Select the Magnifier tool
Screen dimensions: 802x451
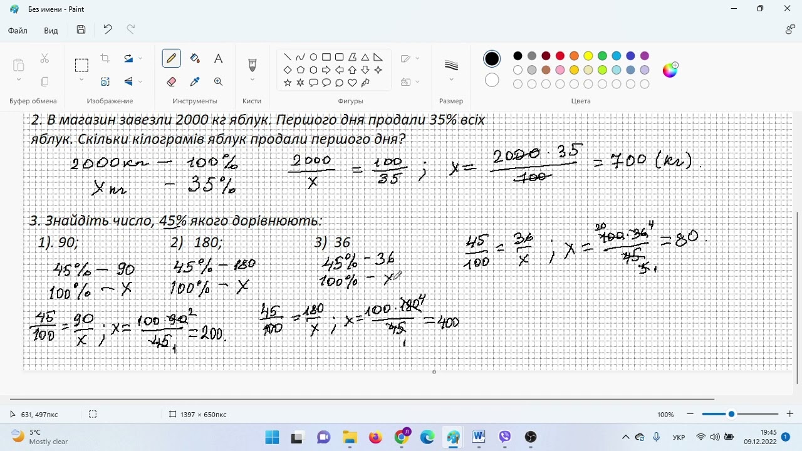point(218,81)
